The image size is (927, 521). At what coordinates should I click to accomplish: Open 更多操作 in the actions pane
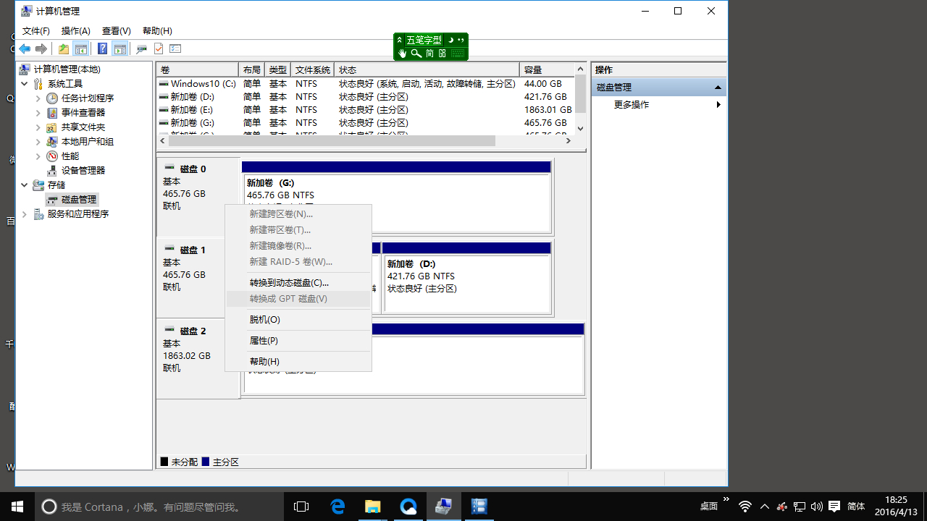[632, 105]
